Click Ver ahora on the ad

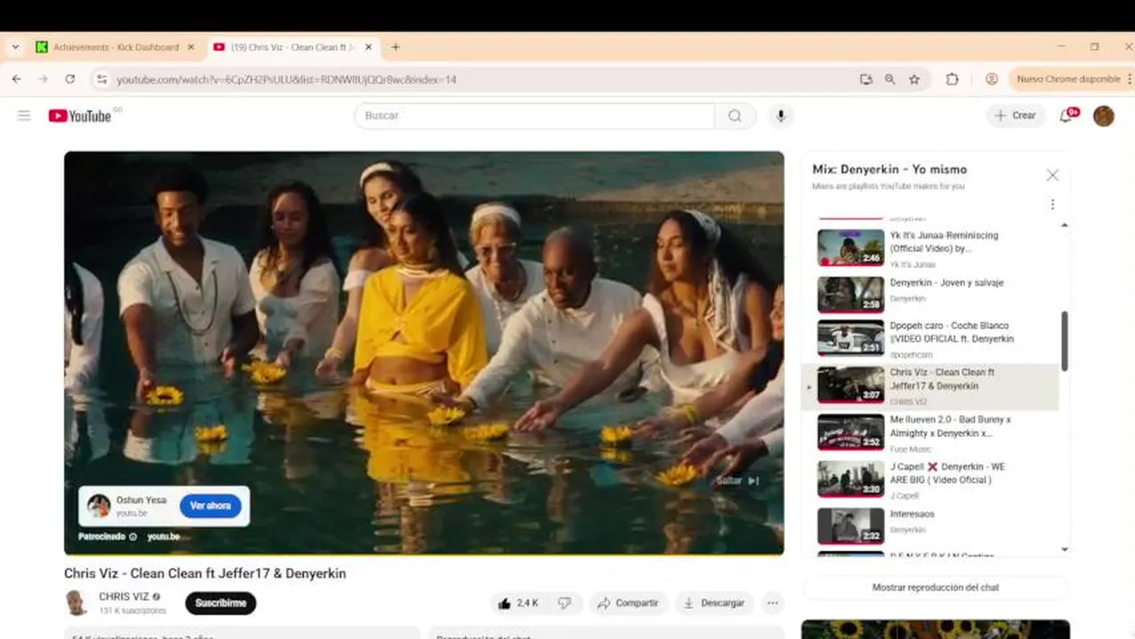click(210, 506)
